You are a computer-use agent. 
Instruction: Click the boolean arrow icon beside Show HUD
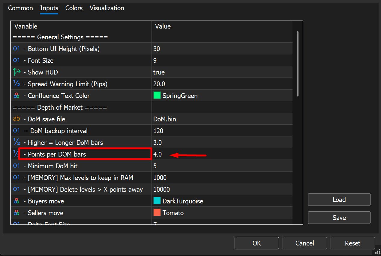pos(16,72)
